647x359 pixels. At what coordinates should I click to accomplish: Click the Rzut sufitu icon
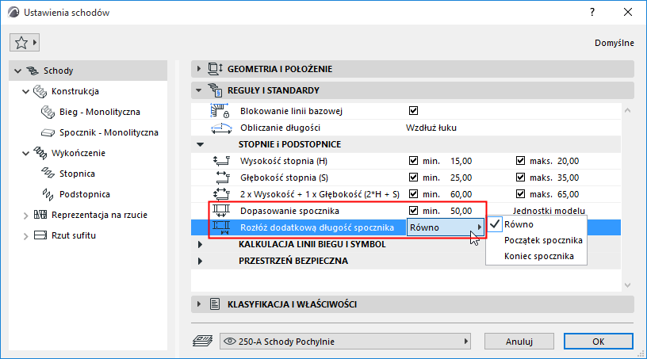click(x=40, y=235)
